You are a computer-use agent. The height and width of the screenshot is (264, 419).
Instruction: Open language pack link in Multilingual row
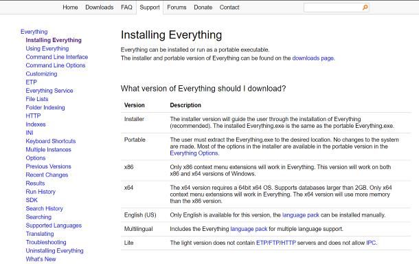[x=249, y=229]
